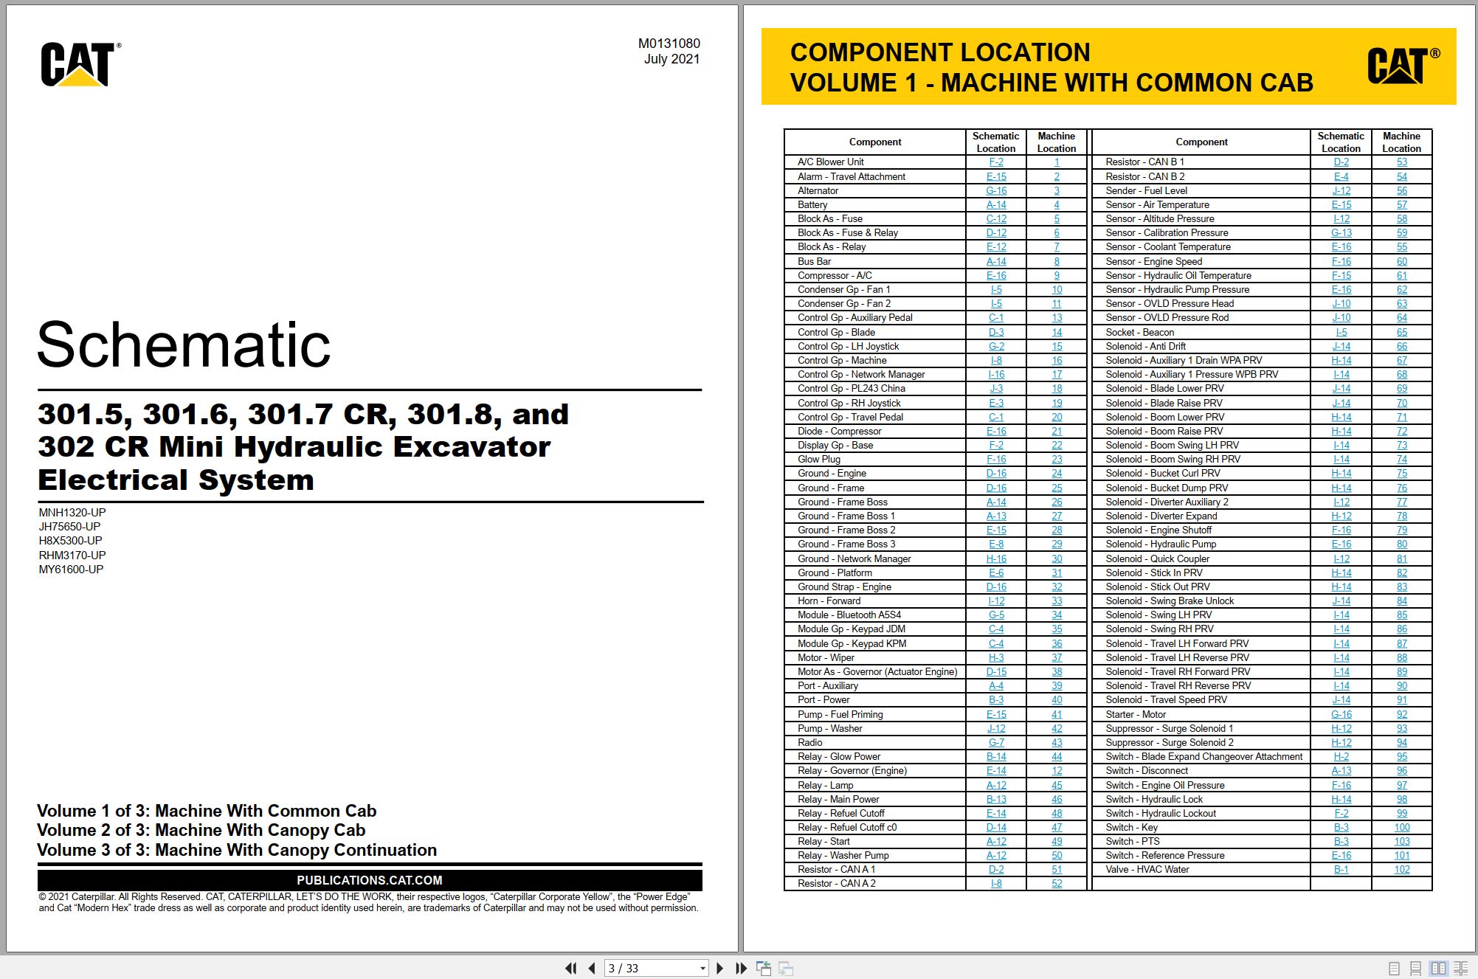Open schematic link I-12 for Solenoid - Quick Coupler
The width and height of the screenshot is (1478, 979).
(x=1341, y=558)
